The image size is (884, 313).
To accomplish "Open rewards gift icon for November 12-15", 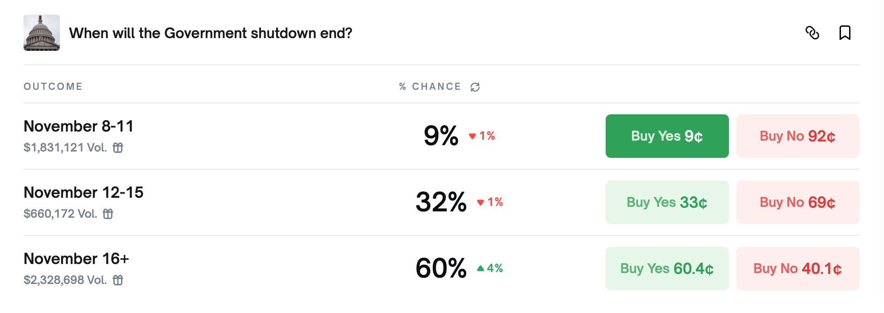I will pos(108,214).
